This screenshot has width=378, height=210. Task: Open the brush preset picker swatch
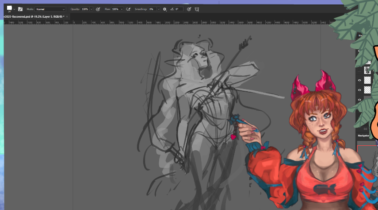point(9,8)
